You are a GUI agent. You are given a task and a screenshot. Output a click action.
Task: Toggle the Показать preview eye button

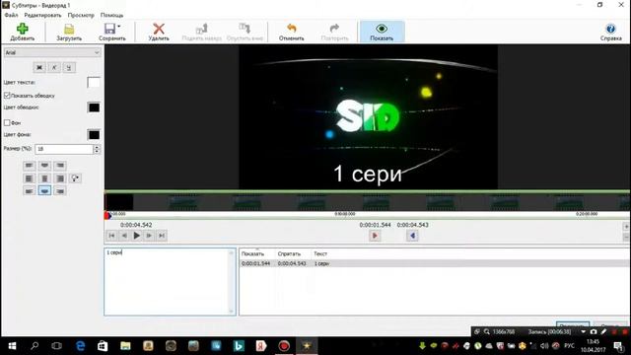[382, 32]
